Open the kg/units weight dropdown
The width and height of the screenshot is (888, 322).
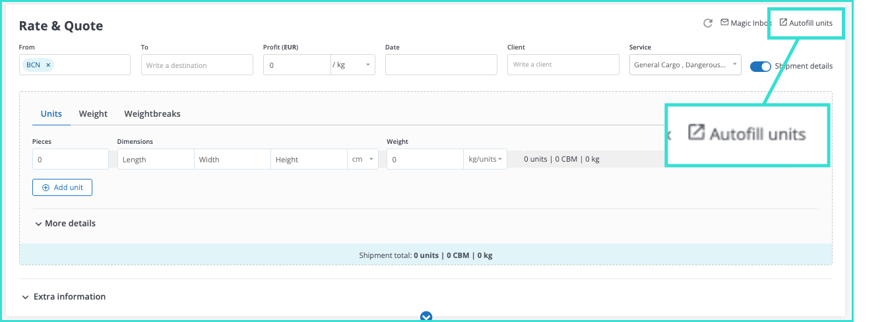(486, 159)
